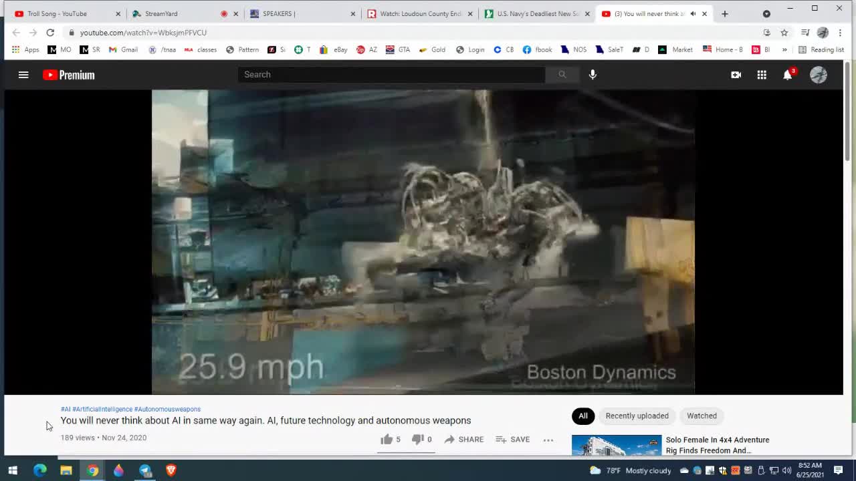Bookmark this page with the star

click(x=784, y=32)
